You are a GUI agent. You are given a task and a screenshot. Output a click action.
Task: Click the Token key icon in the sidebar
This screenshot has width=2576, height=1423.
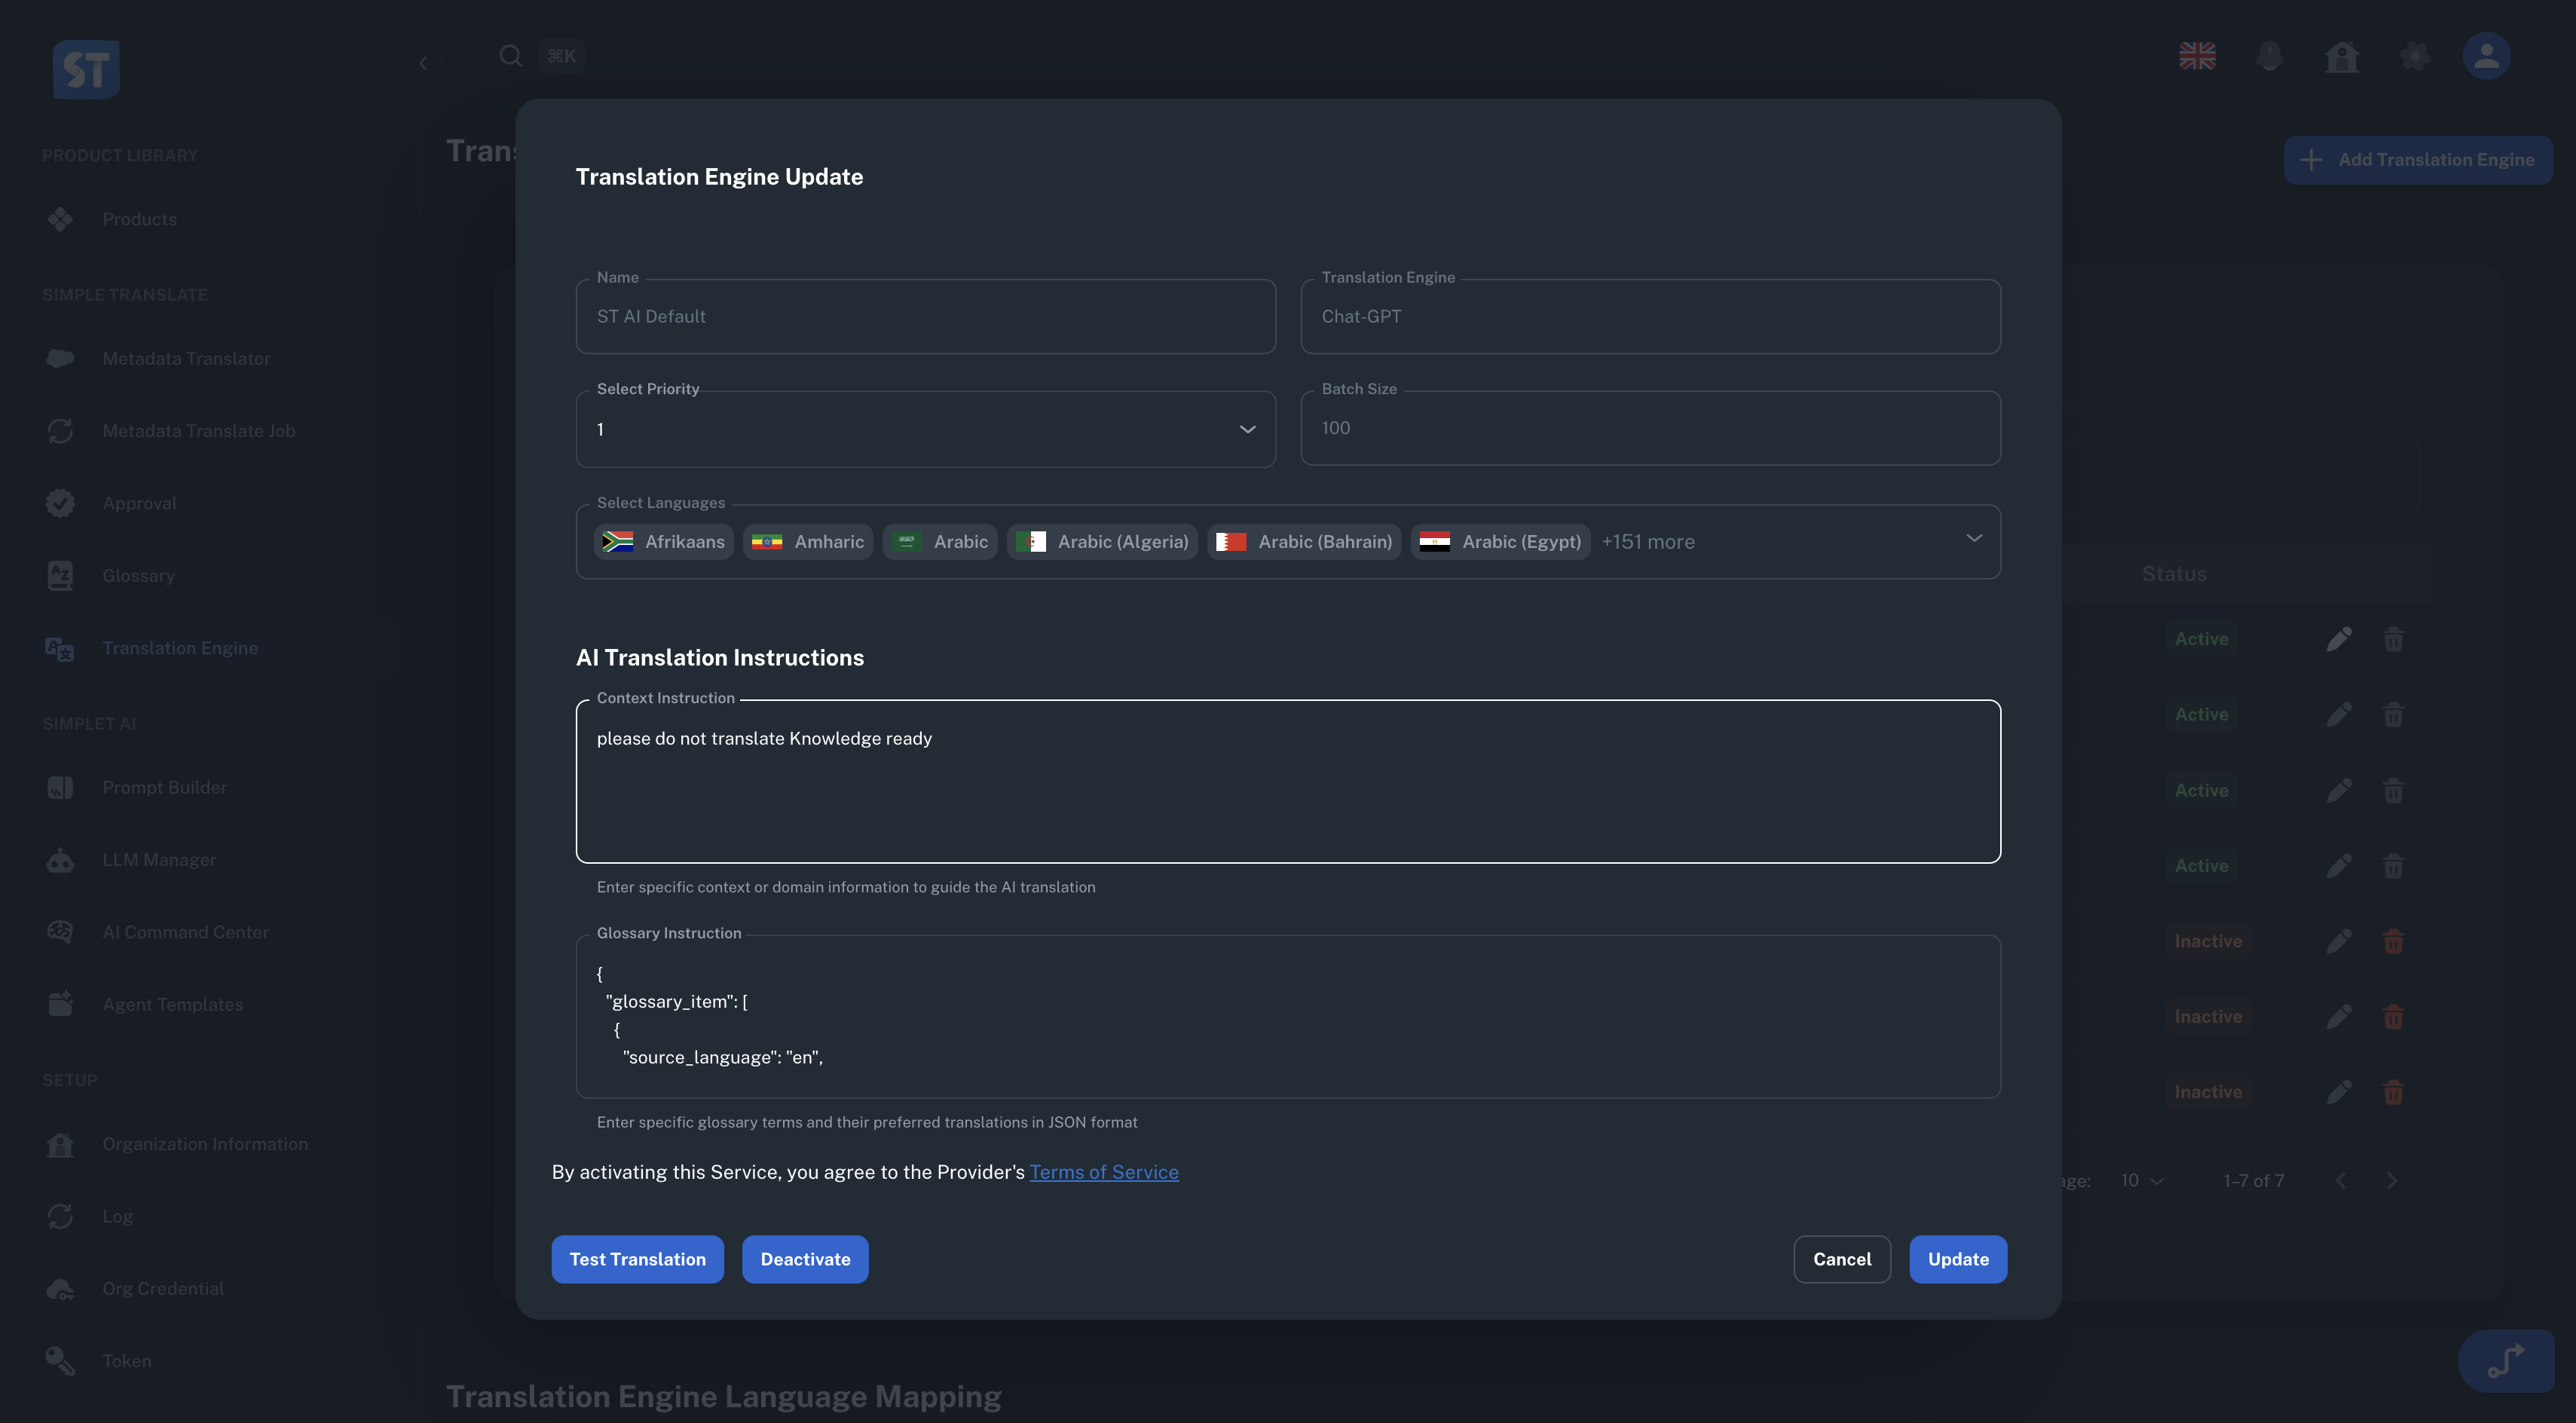pyautogui.click(x=60, y=1360)
